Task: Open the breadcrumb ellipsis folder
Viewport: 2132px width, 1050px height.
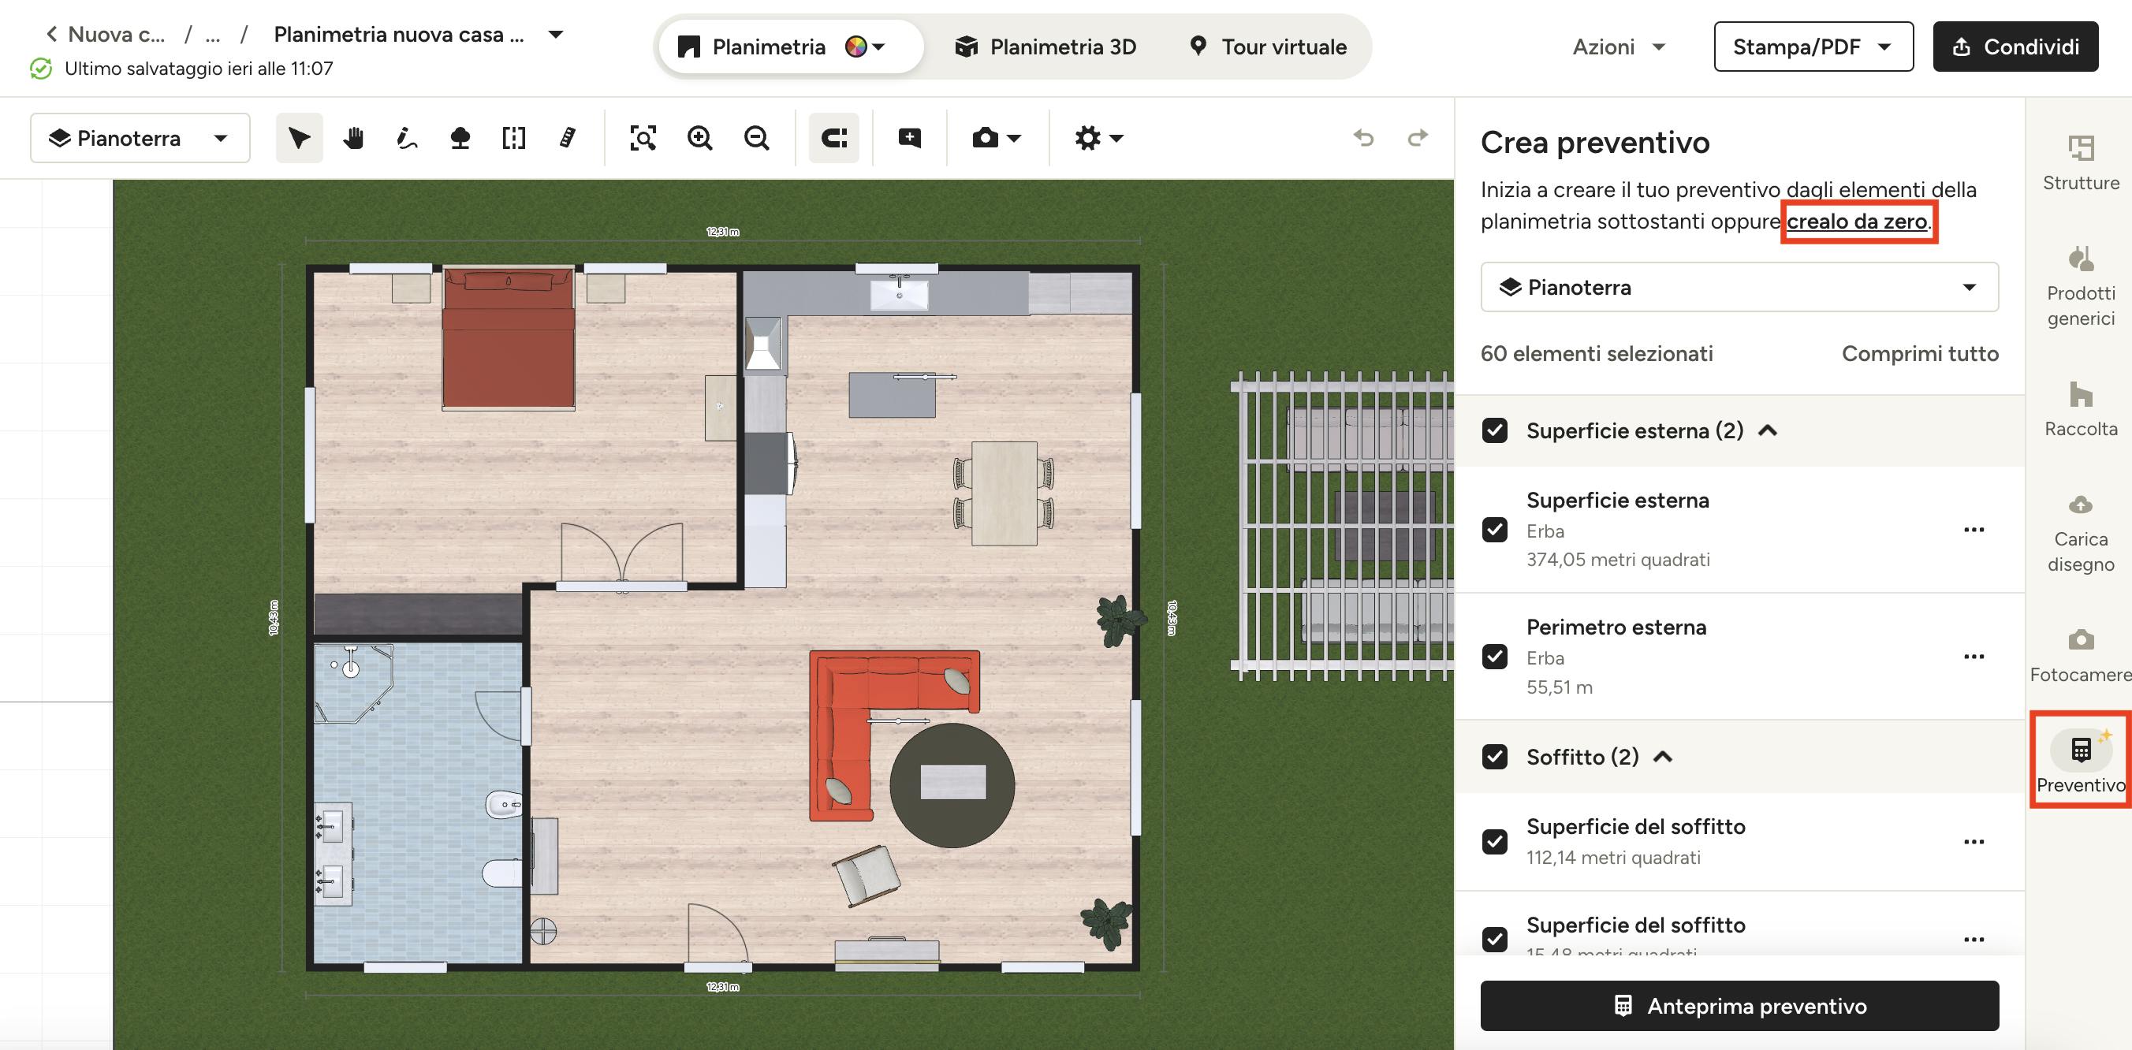Action: coord(213,35)
